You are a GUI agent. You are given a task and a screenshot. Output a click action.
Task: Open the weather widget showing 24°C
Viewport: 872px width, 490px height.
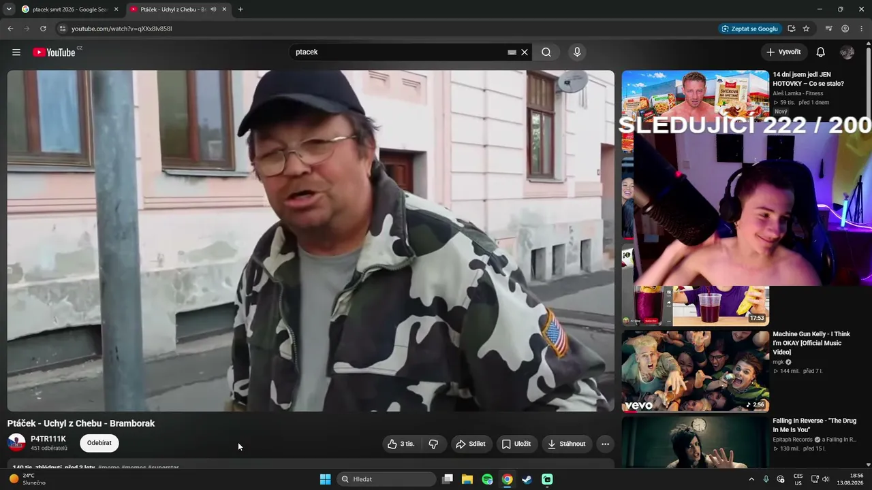tap(27, 479)
